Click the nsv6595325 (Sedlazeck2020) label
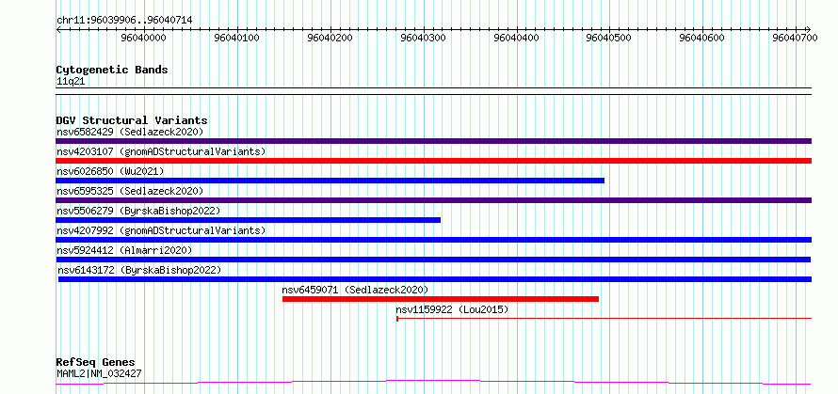This screenshot has height=394, width=838. [x=130, y=191]
